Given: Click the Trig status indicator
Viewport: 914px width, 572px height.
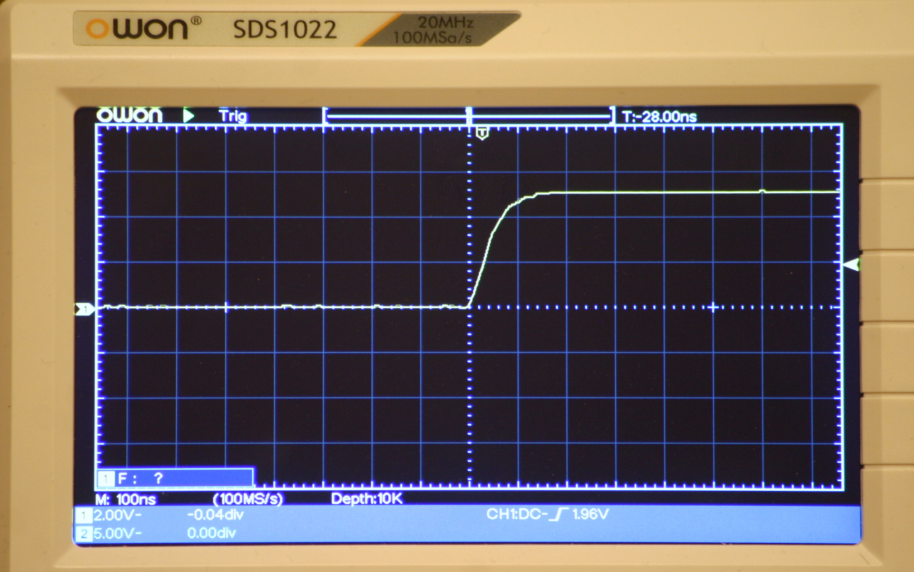Looking at the screenshot, I should pos(233,116).
